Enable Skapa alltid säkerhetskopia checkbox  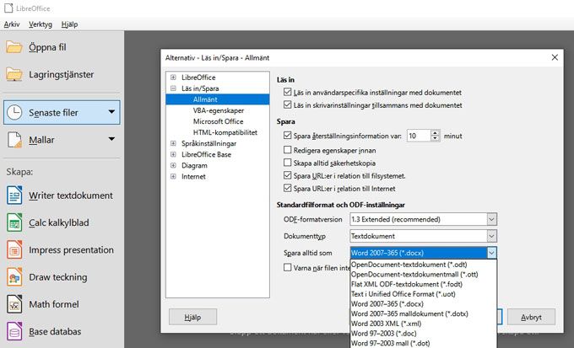287,163
